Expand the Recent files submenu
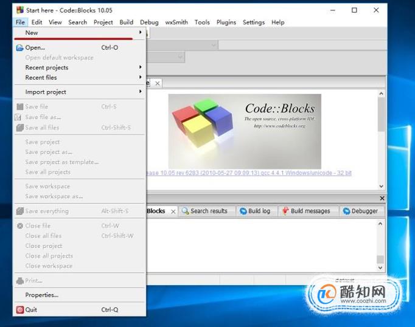415x327 pixels. pos(141,77)
